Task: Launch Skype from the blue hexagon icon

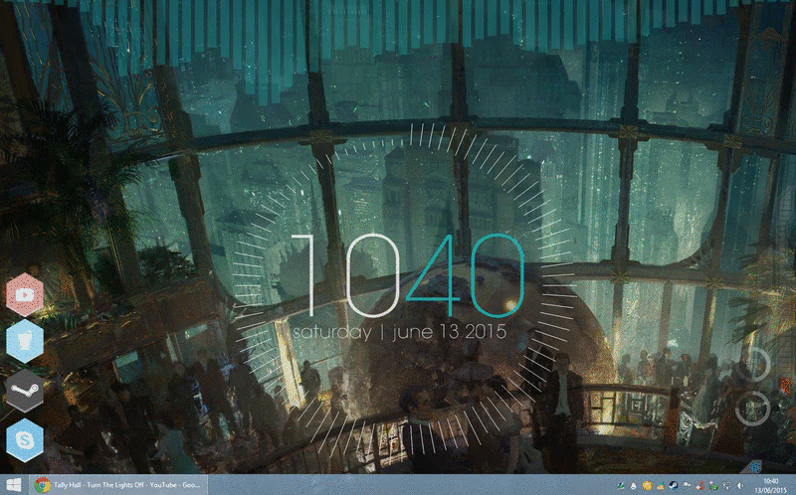Action: [x=24, y=439]
